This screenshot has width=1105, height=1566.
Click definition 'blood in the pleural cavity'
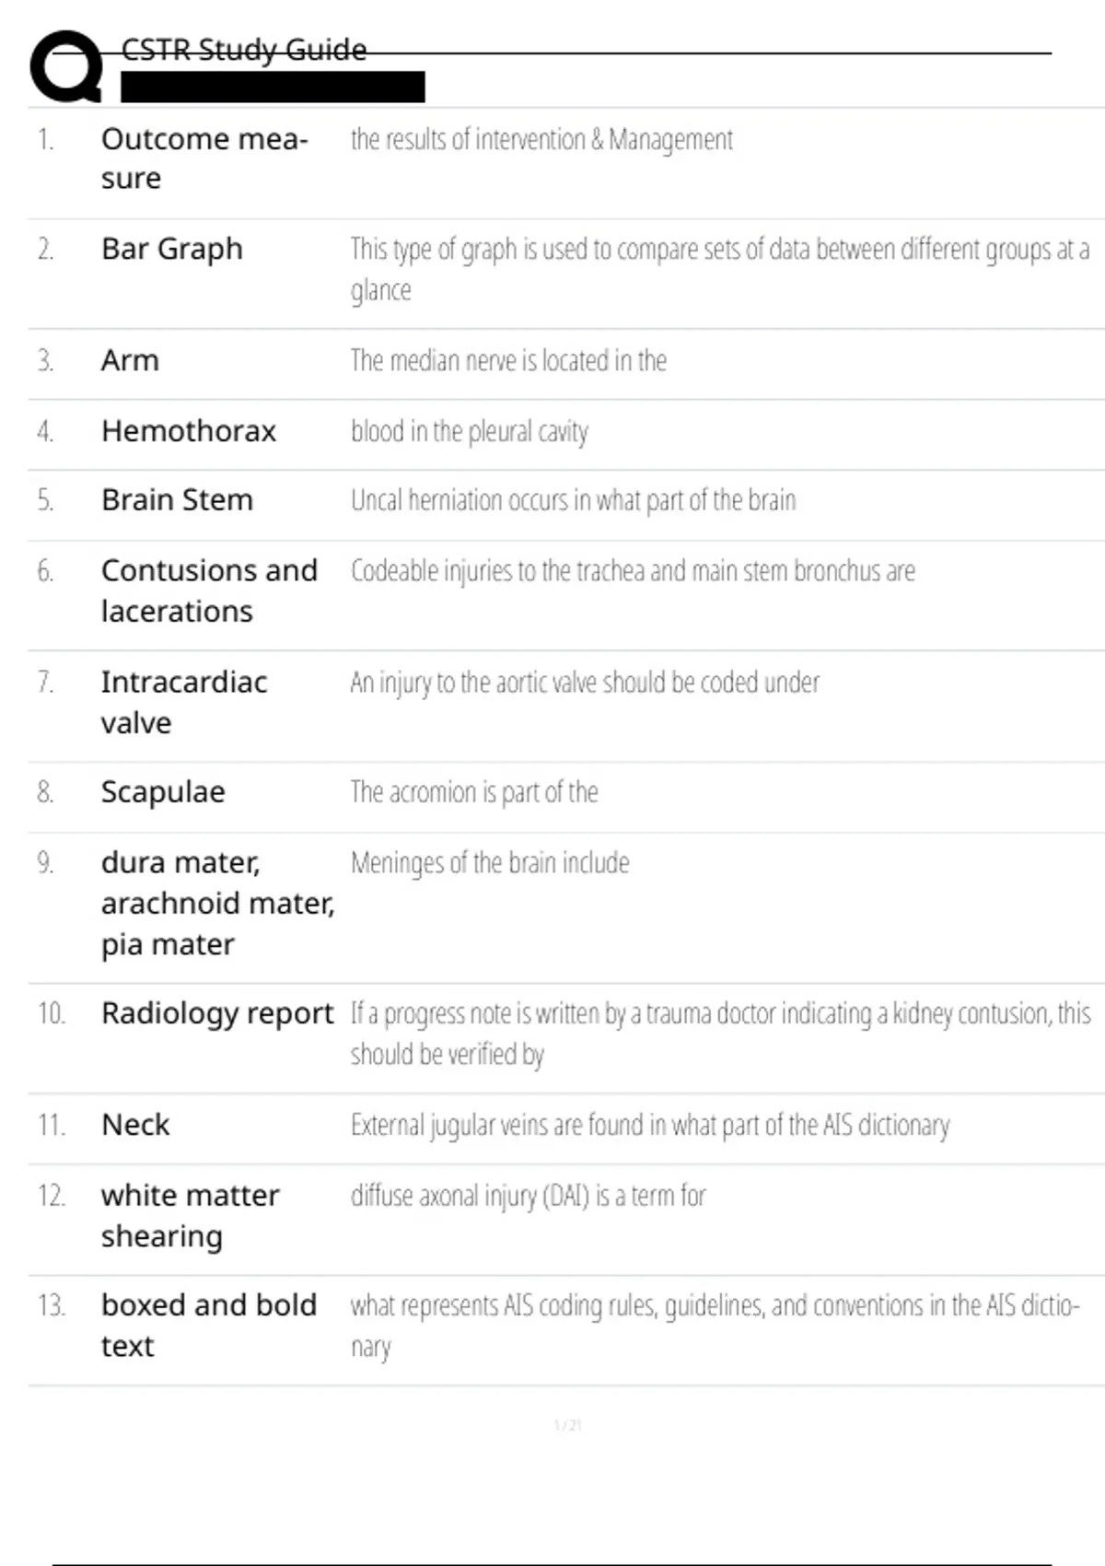[x=470, y=431]
